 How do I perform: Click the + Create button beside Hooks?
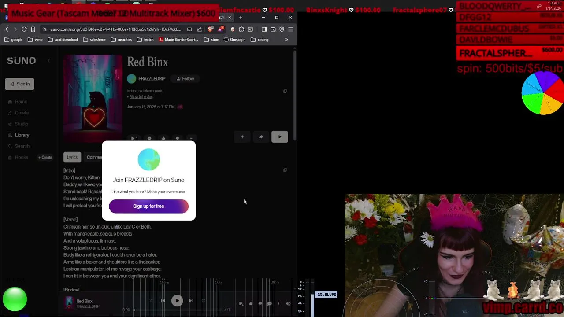click(x=45, y=157)
